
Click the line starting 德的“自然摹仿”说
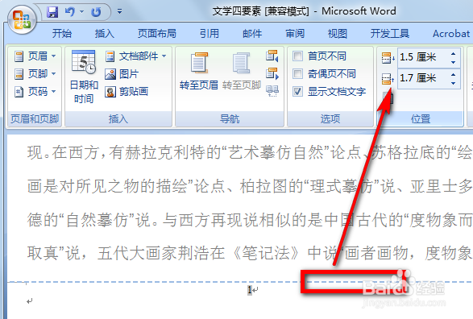pyautogui.click(x=250, y=219)
